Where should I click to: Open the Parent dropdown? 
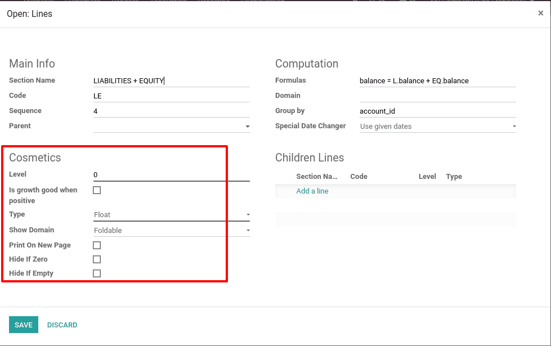(x=172, y=126)
